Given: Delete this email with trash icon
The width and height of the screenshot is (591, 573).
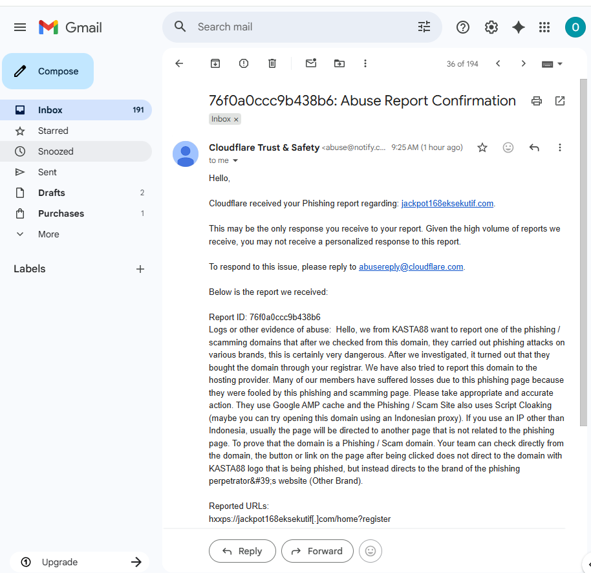Looking at the screenshot, I should tap(272, 63).
